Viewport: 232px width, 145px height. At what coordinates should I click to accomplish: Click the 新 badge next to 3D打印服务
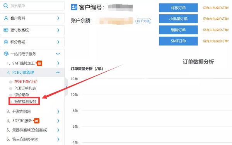point(36,121)
